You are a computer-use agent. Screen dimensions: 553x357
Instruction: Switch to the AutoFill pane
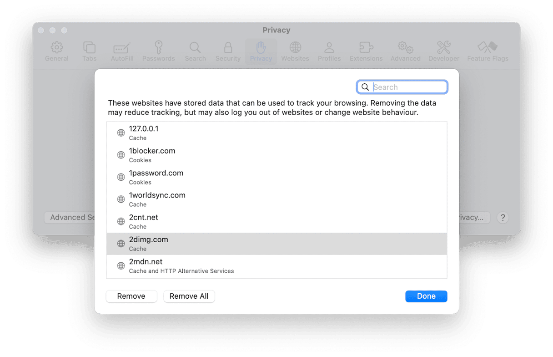[121, 51]
